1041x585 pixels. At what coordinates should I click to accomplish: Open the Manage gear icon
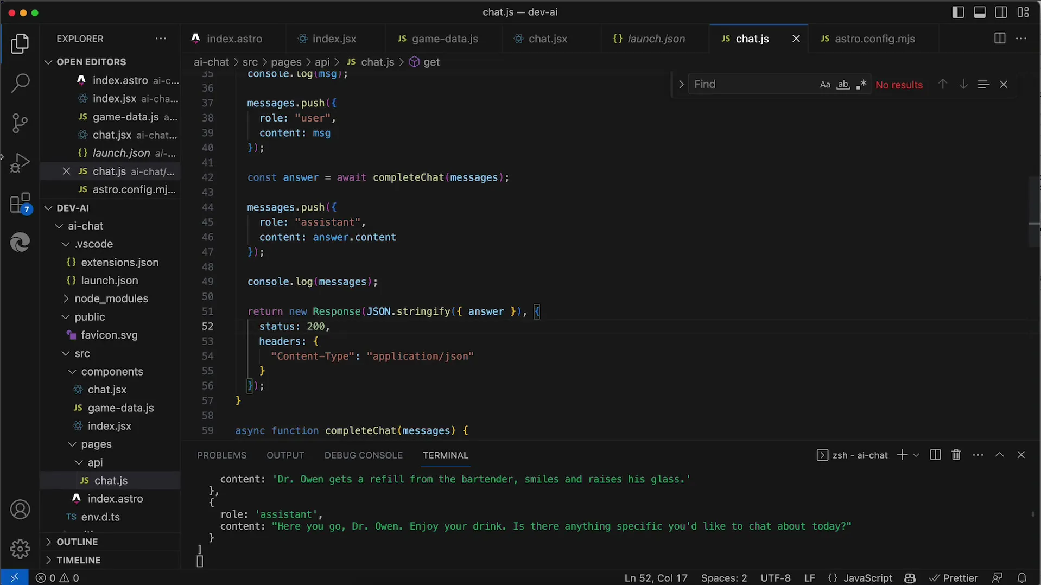(x=20, y=549)
